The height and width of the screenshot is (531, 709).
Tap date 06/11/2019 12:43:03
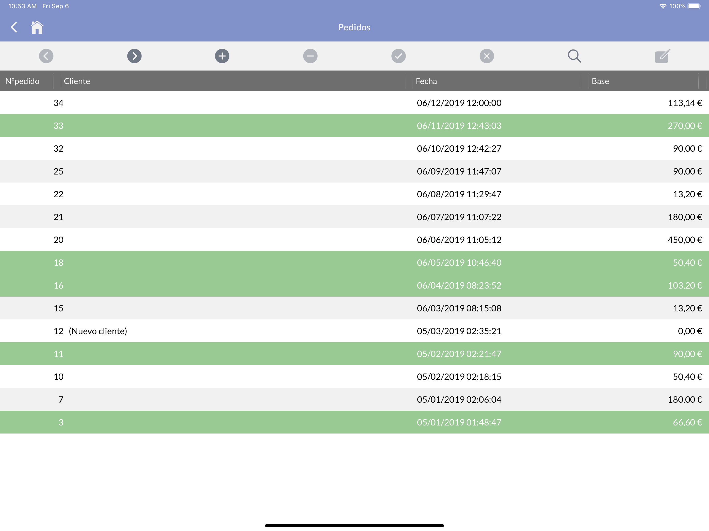459,125
